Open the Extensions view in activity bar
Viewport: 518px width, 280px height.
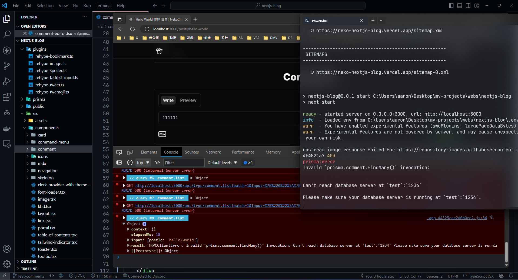7,97
